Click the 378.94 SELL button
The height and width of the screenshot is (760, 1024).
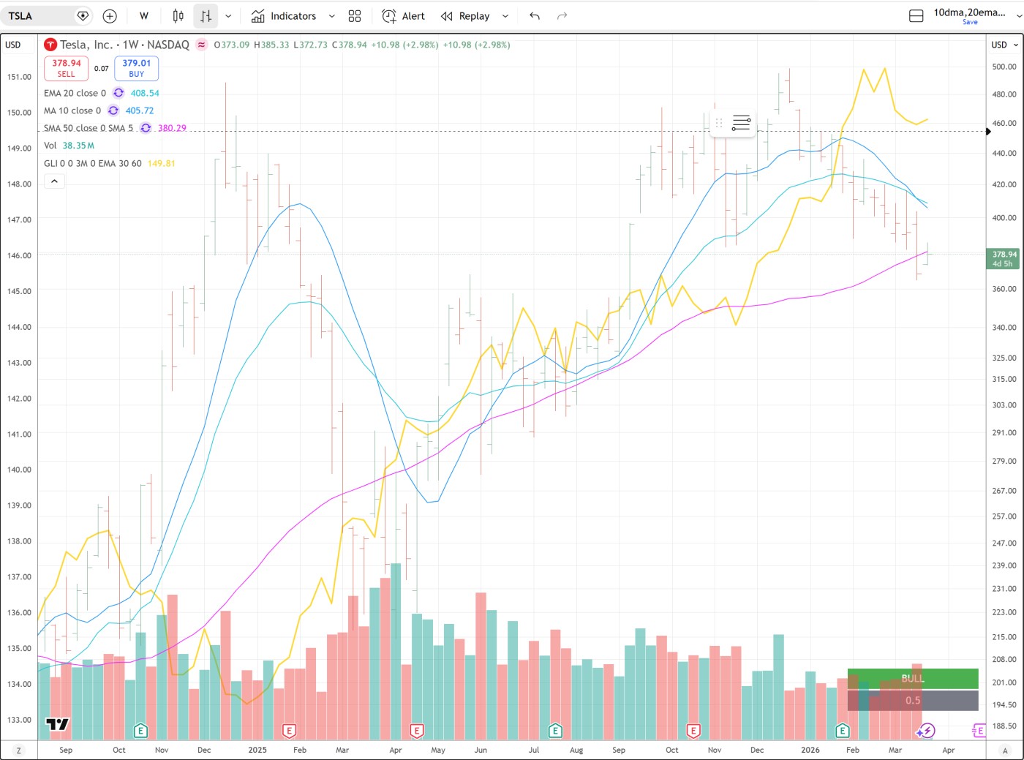click(x=66, y=68)
